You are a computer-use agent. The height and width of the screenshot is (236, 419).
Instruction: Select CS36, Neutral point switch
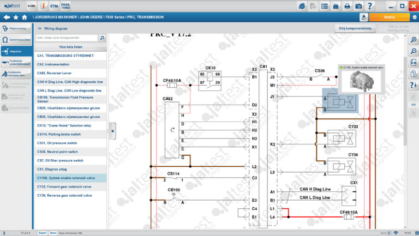(70, 152)
